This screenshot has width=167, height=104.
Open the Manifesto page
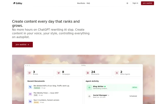coord(81,3)
